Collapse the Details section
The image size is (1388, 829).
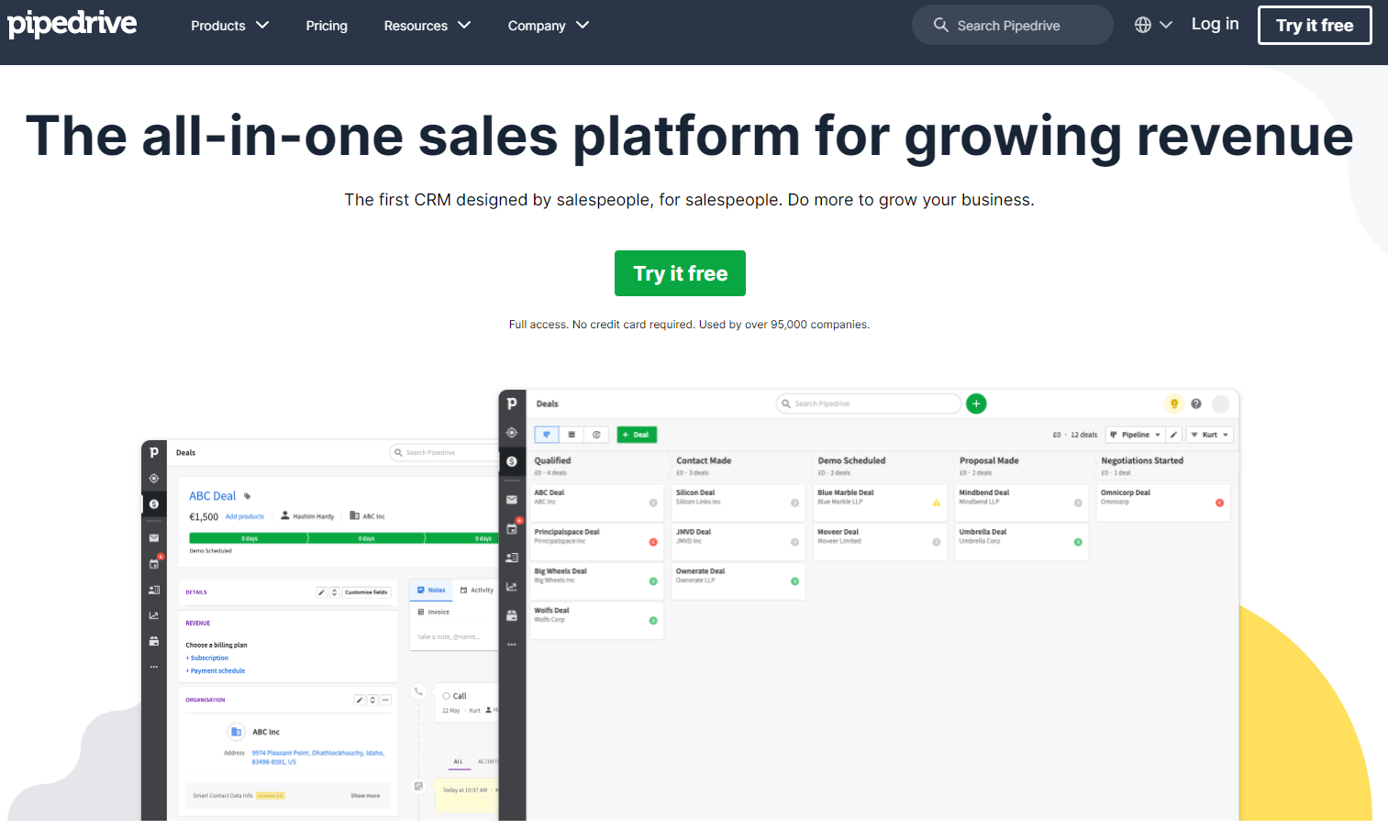coord(335,592)
